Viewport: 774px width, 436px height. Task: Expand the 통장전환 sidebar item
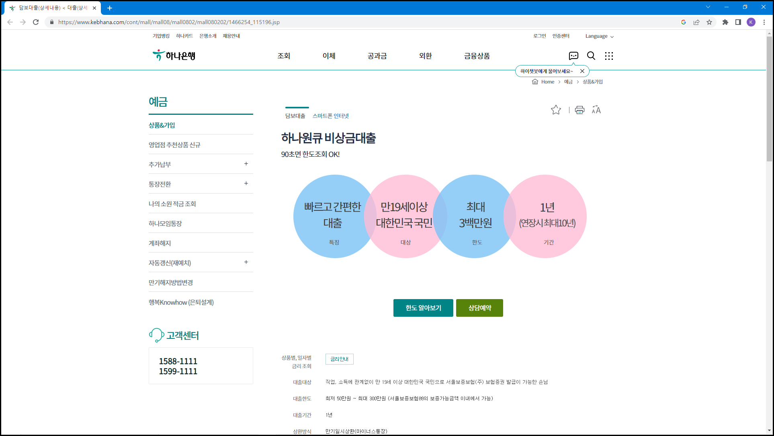point(246,183)
